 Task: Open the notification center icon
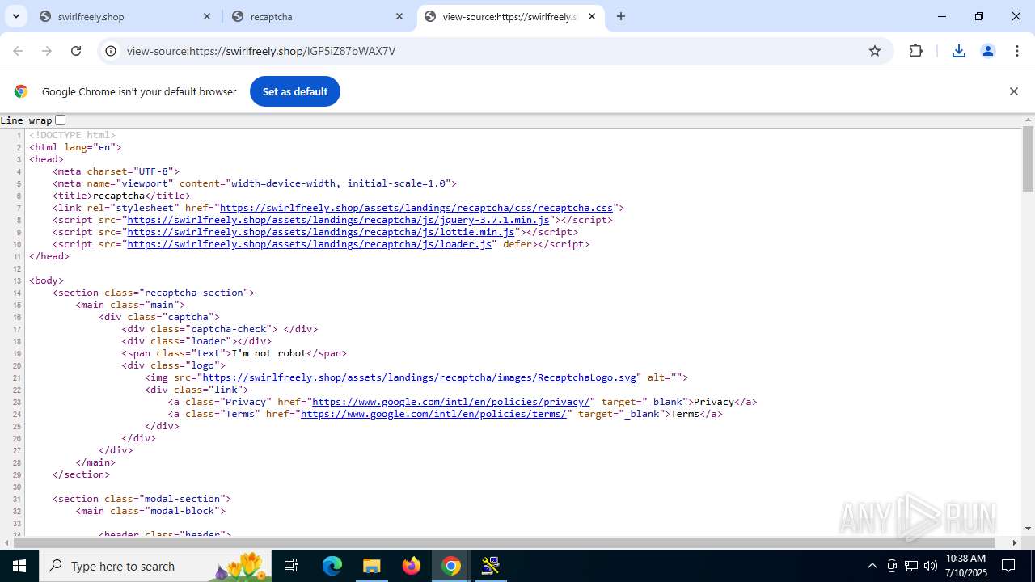point(1009,566)
